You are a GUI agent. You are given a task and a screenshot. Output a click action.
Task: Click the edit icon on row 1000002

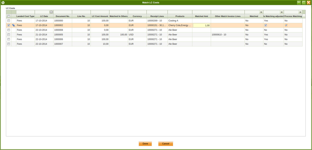click(14, 25)
